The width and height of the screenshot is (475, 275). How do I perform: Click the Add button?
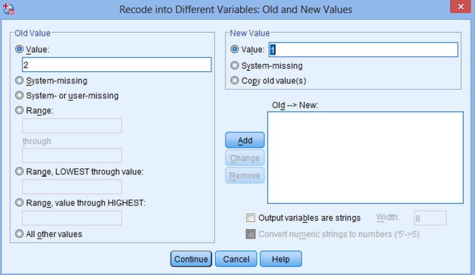245,141
